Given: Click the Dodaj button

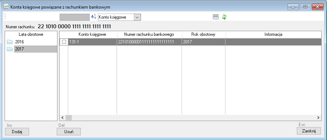Looking at the screenshot, I should coord(17,132).
